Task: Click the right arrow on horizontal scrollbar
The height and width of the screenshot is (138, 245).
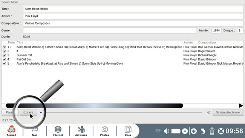Action: pos(241,106)
